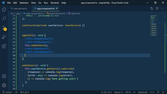Screen dimensions: 167x94
Task: Open More Actions ellipsis in editor
Action: [162, 8]
